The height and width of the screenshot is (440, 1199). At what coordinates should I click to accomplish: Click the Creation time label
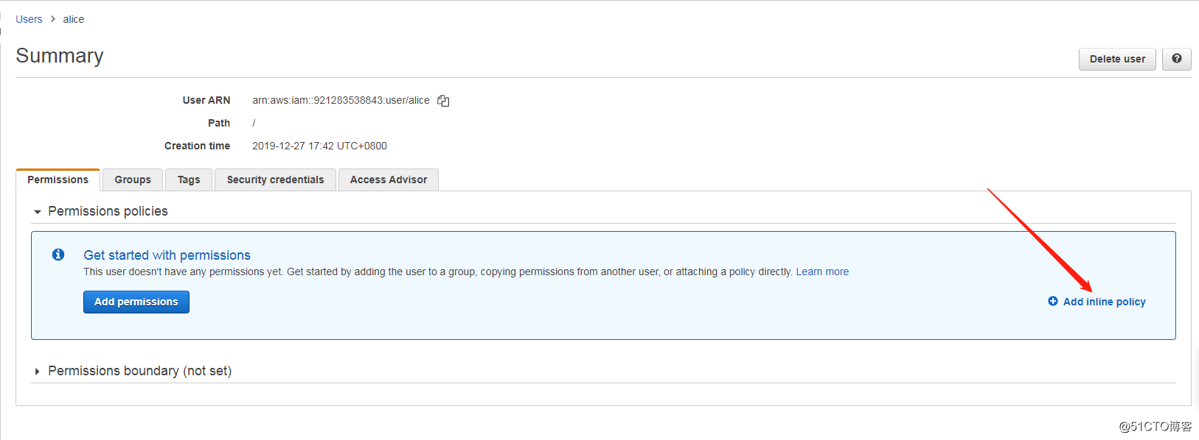pyautogui.click(x=197, y=146)
